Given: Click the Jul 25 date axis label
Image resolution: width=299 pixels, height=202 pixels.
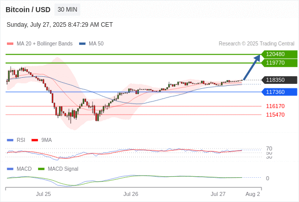Looking at the screenshot, I should pyautogui.click(x=43, y=194).
